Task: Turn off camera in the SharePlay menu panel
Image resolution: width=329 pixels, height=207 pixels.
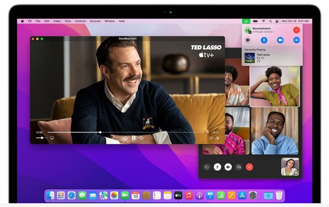Action: pos(280,40)
